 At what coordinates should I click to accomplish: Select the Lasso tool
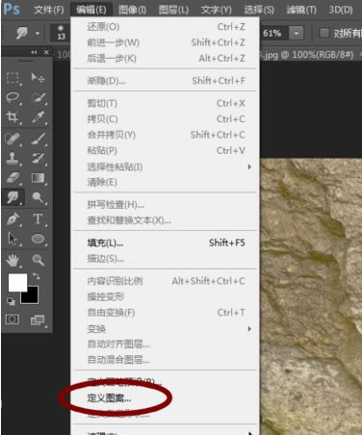coord(13,97)
